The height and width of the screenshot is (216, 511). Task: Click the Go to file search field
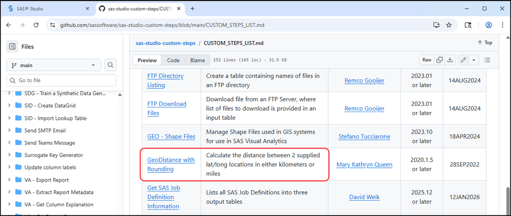(x=61, y=80)
